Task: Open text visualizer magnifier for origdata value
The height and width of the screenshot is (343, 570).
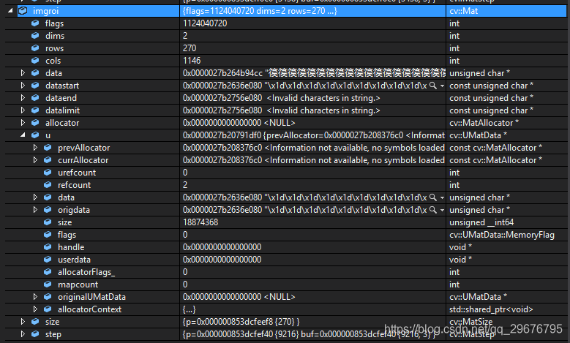Action: pyautogui.click(x=432, y=210)
